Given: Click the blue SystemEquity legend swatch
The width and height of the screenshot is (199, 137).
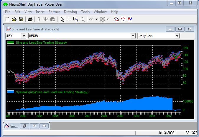Looking at the screenshot, I should pyautogui.click(x=11, y=92).
